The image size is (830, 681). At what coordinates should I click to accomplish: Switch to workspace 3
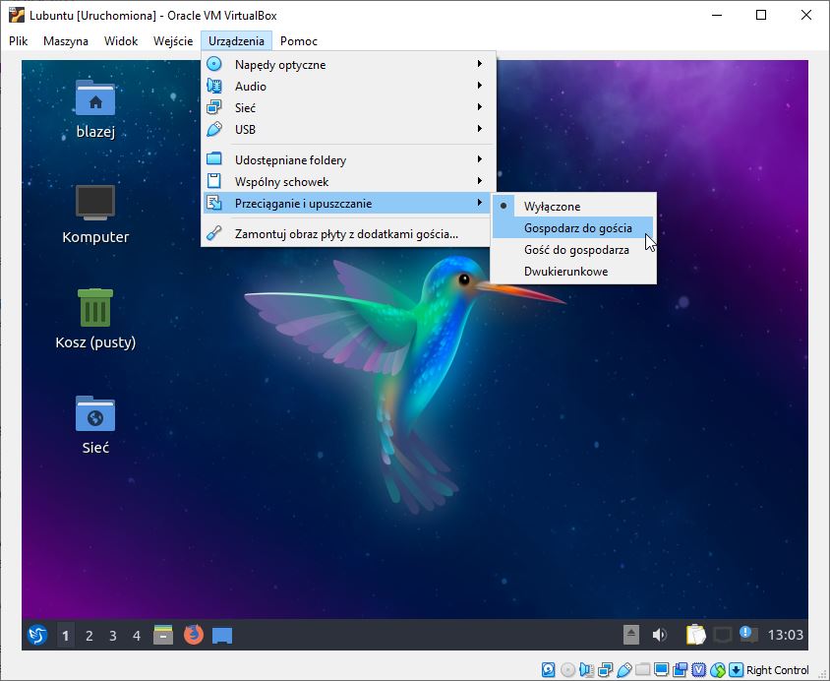tap(113, 635)
